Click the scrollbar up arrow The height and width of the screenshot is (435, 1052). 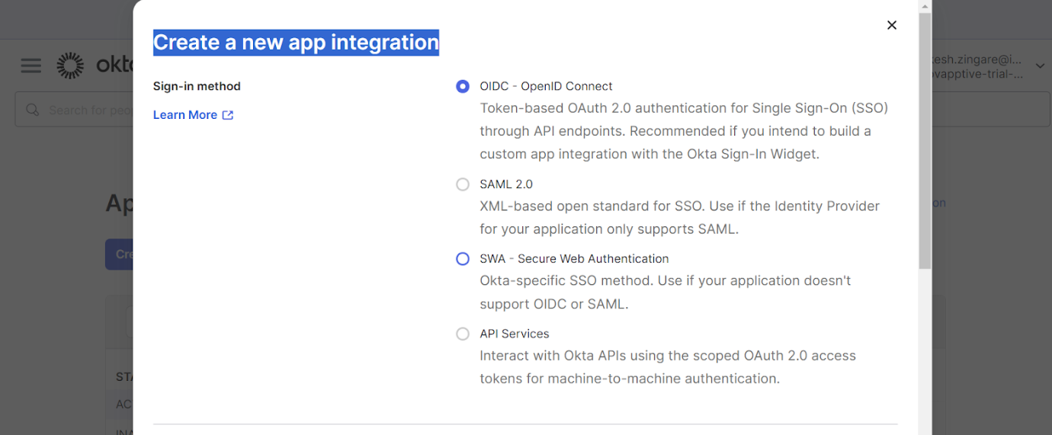(925, 6)
